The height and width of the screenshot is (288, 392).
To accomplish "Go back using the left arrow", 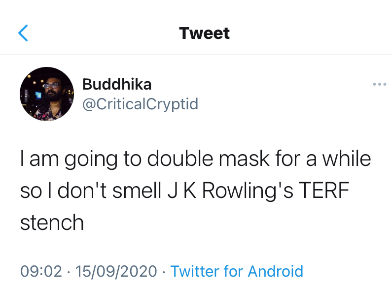I will pos(23,33).
